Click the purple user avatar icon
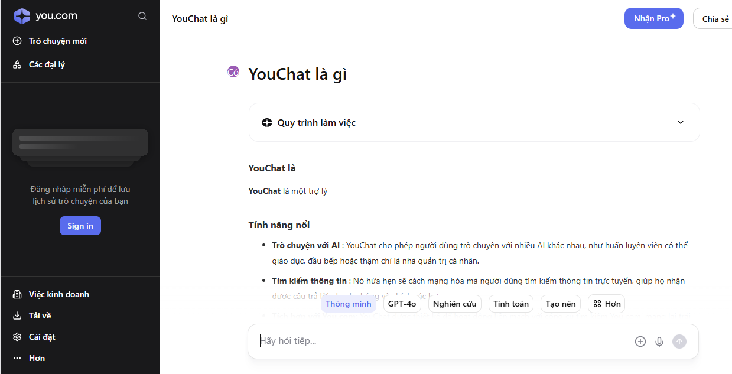The height and width of the screenshot is (374, 732). click(233, 72)
